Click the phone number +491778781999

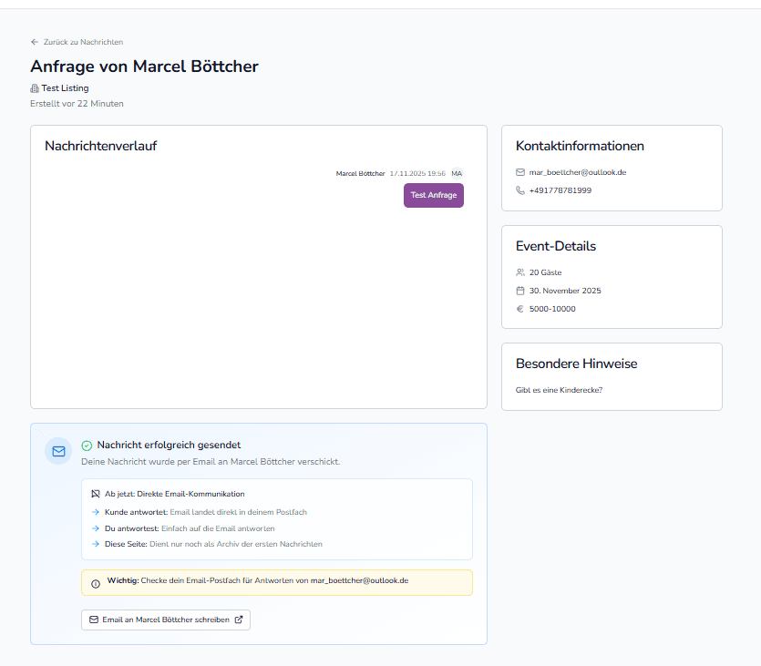(560, 190)
